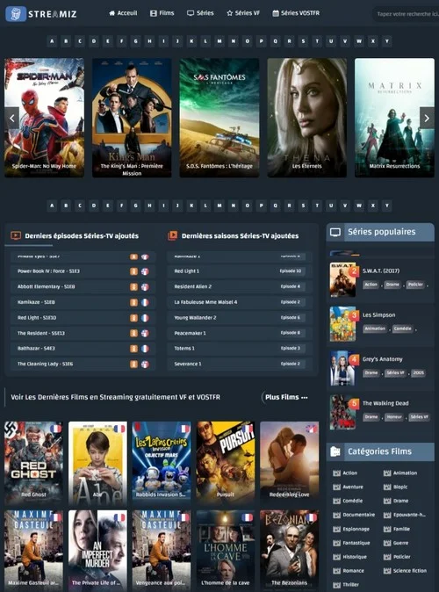Select letter G in lower alphabet bar
Viewport: 439px width, 592px height.
tap(135, 206)
